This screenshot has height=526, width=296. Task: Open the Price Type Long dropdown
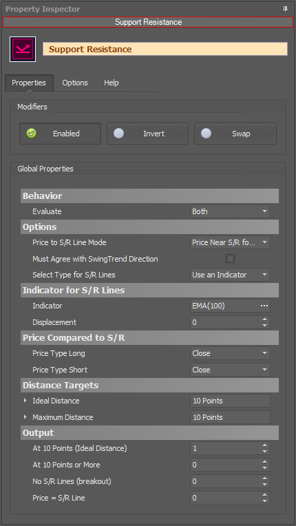point(230,353)
